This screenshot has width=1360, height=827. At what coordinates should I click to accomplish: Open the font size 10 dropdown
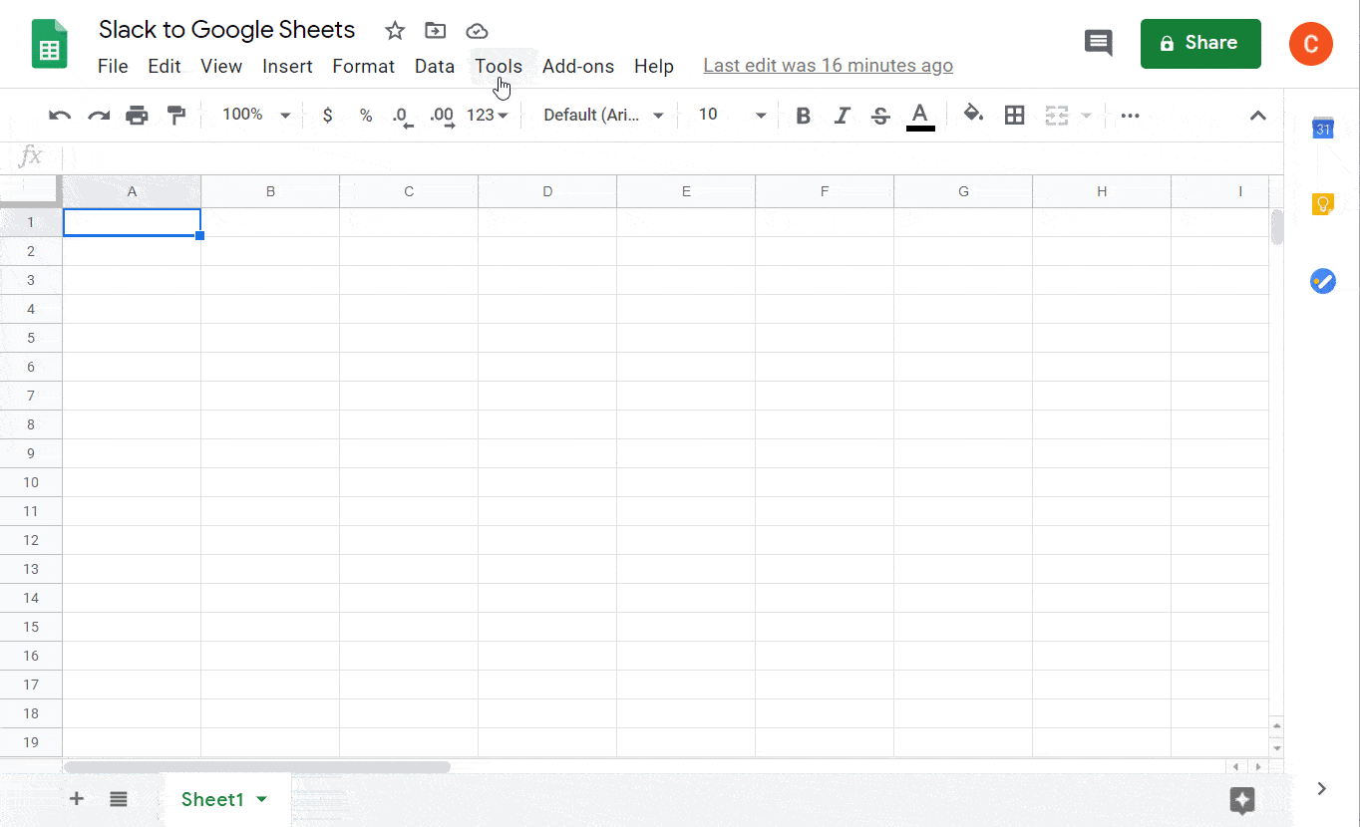[x=731, y=116]
